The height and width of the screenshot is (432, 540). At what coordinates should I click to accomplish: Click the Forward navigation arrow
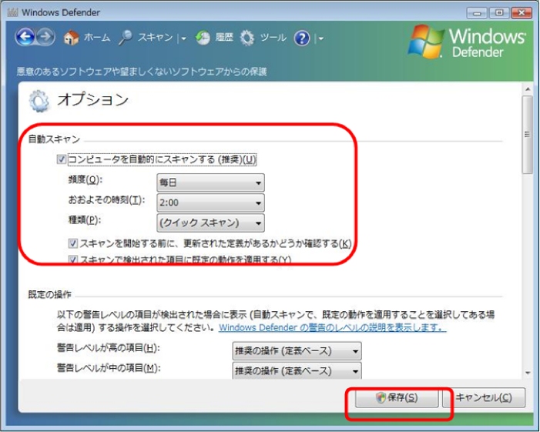[x=44, y=38]
